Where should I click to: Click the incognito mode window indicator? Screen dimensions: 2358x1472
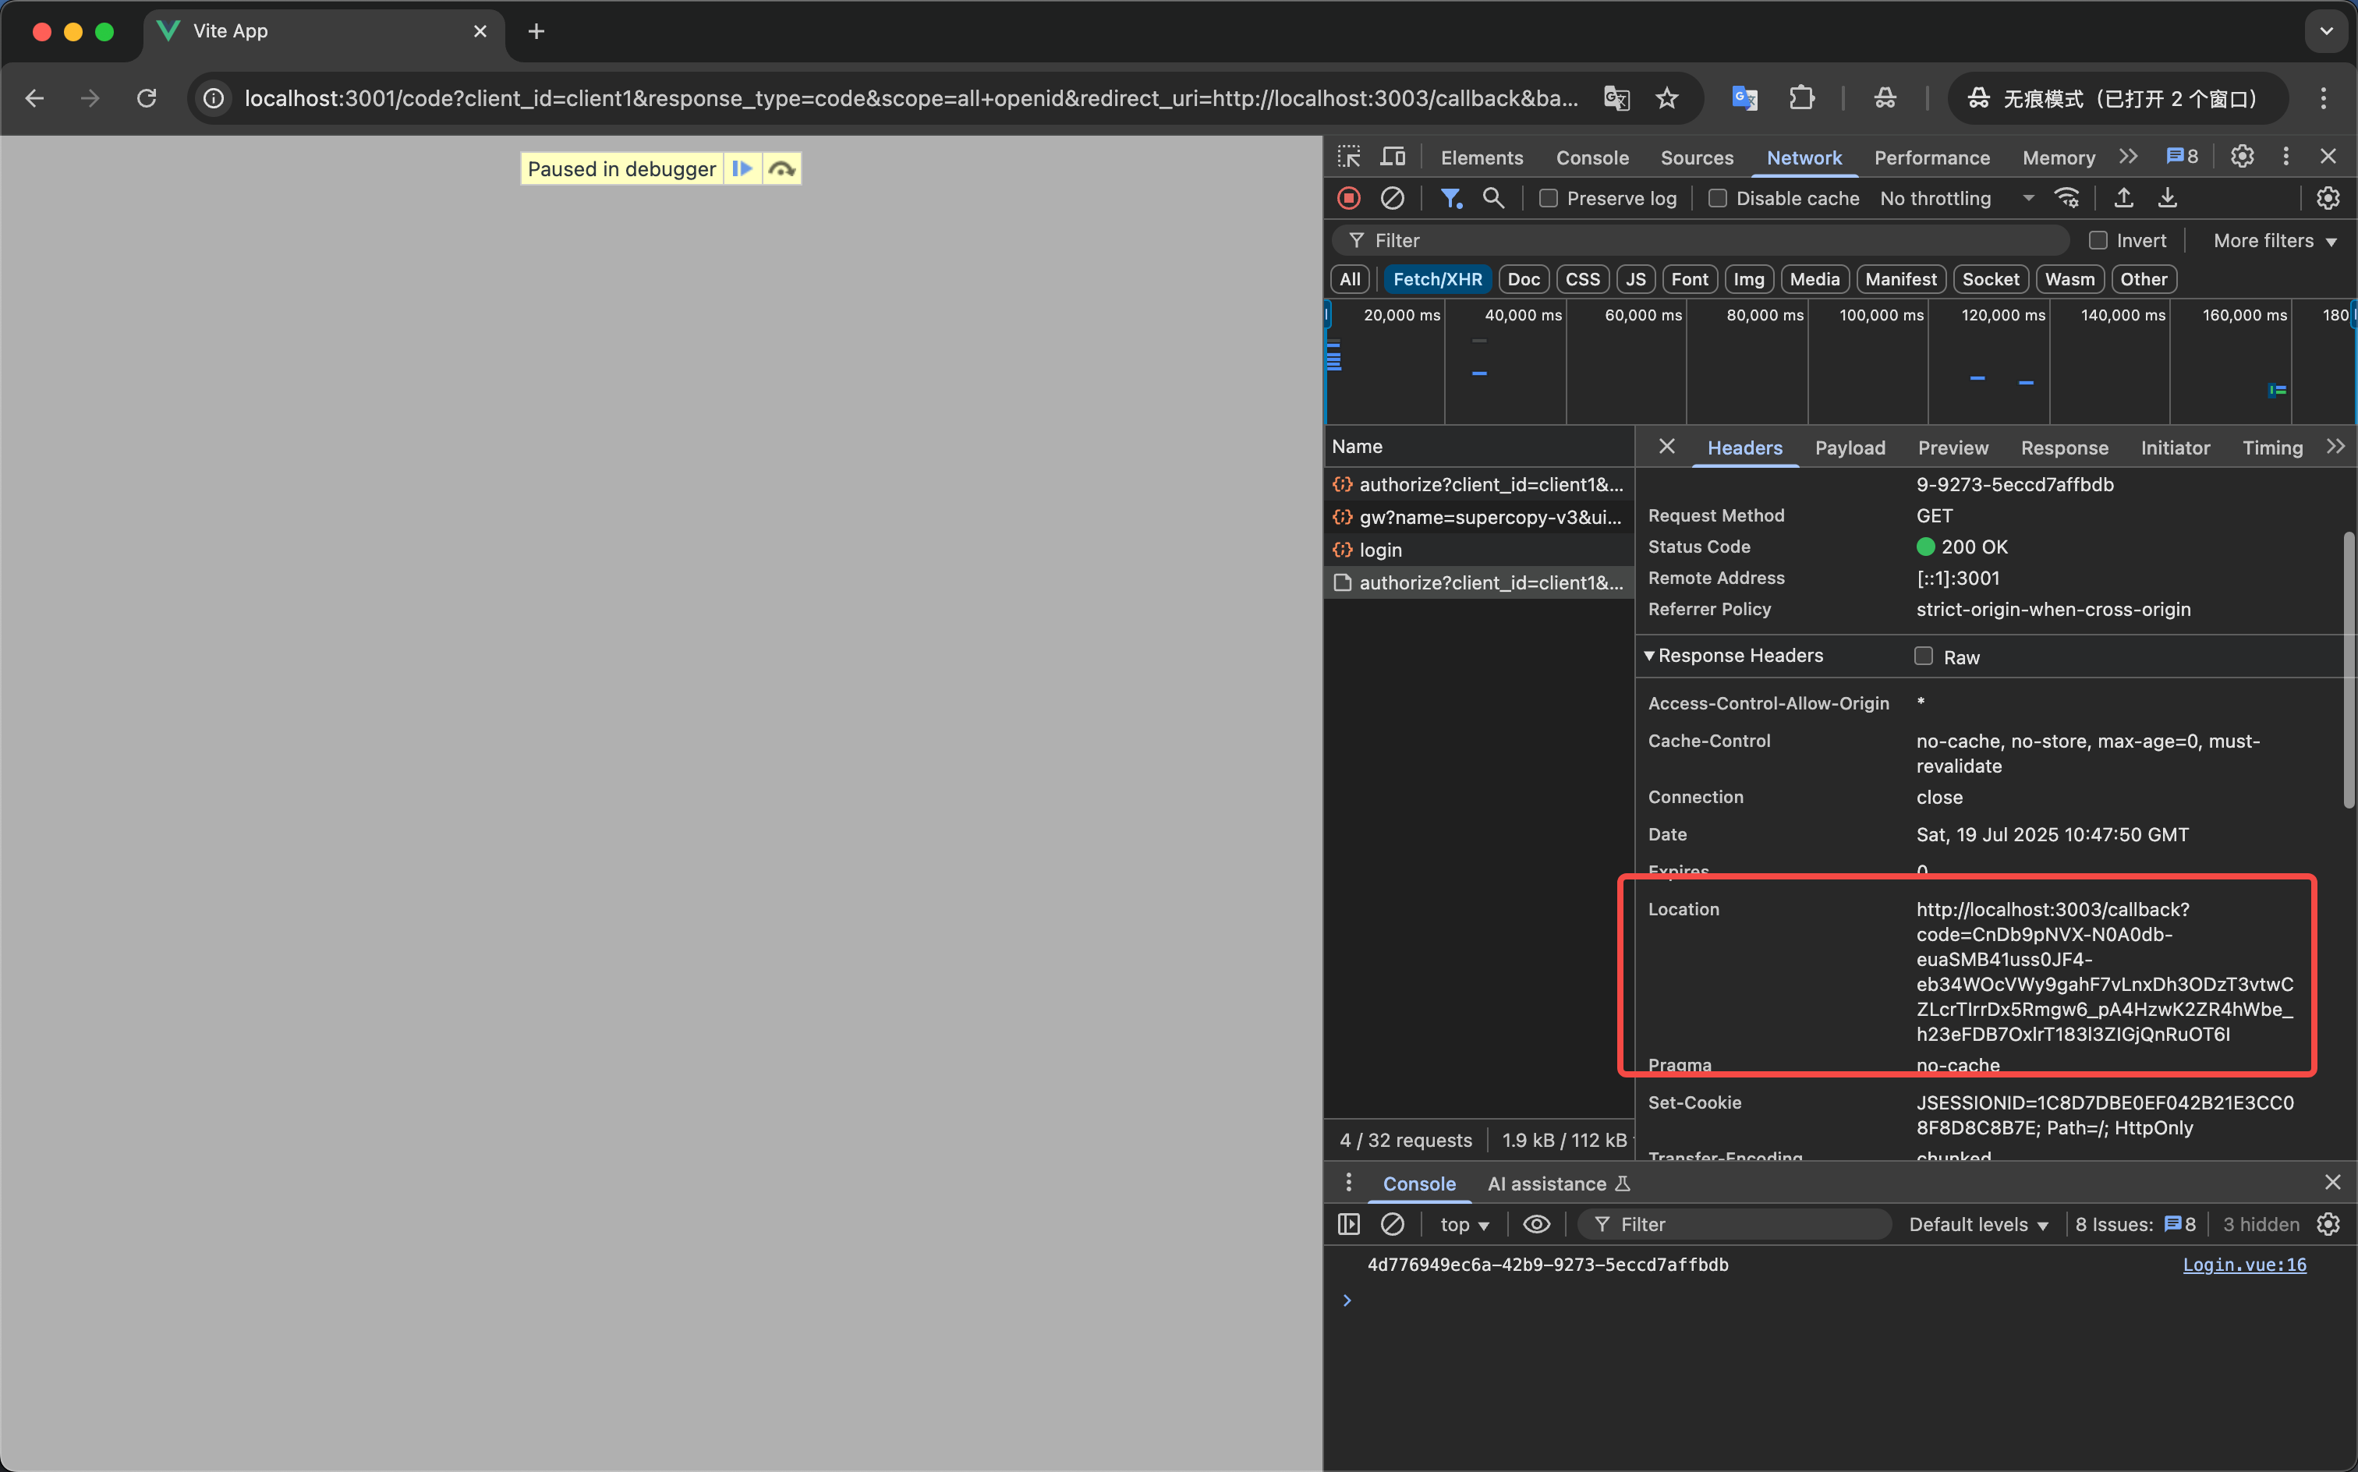(x=2118, y=98)
